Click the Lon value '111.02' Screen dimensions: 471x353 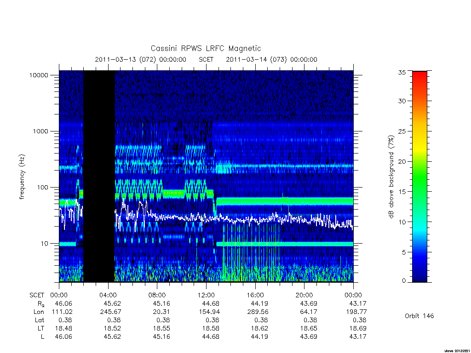click(62, 312)
